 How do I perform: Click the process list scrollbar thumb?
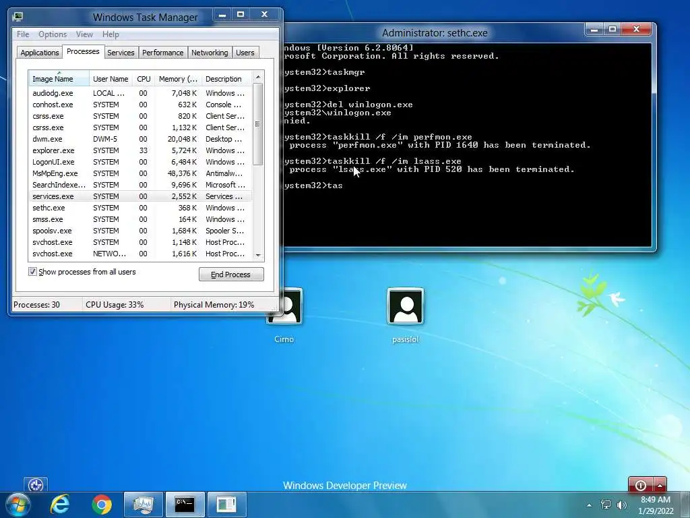point(258,124)
